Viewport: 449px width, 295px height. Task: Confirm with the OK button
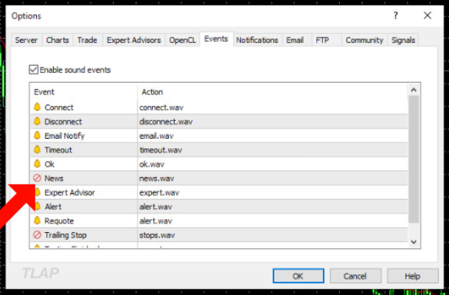coord(299,276)
